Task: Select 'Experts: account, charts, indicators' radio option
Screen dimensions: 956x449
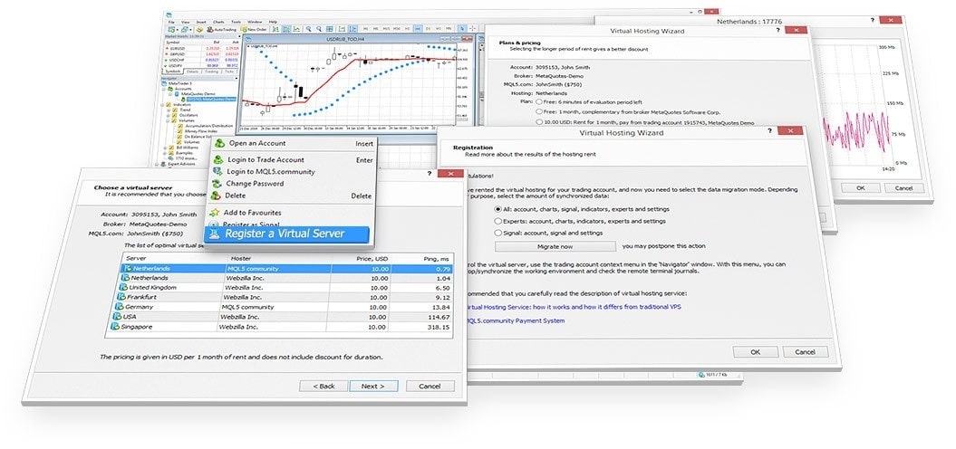Action: click(x=498, y=220)
